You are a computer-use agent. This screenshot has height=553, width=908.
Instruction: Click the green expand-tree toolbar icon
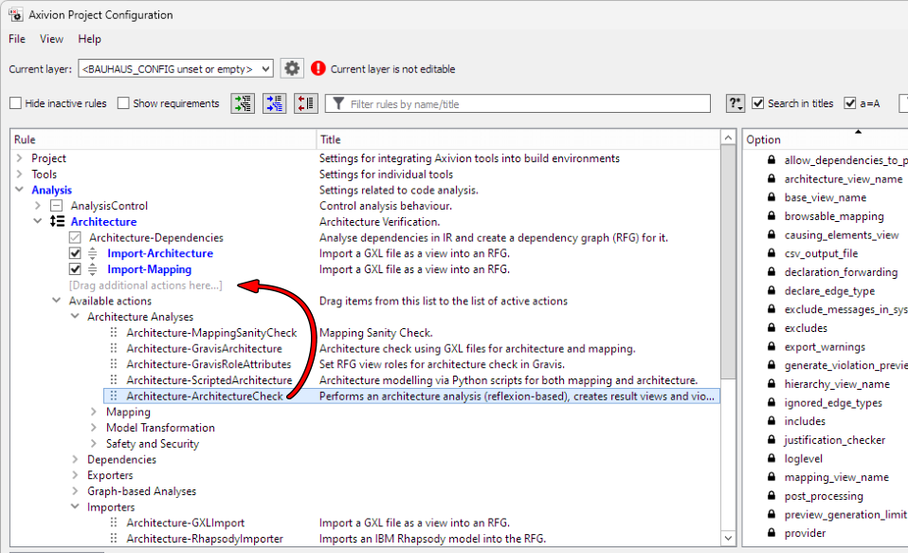[x=243, y=103]
